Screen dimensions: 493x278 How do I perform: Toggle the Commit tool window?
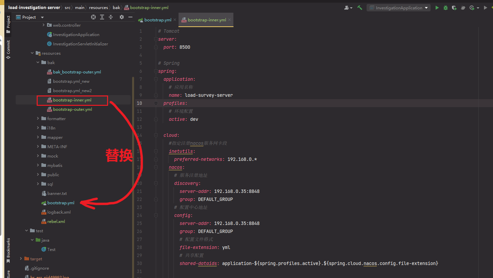8,49
